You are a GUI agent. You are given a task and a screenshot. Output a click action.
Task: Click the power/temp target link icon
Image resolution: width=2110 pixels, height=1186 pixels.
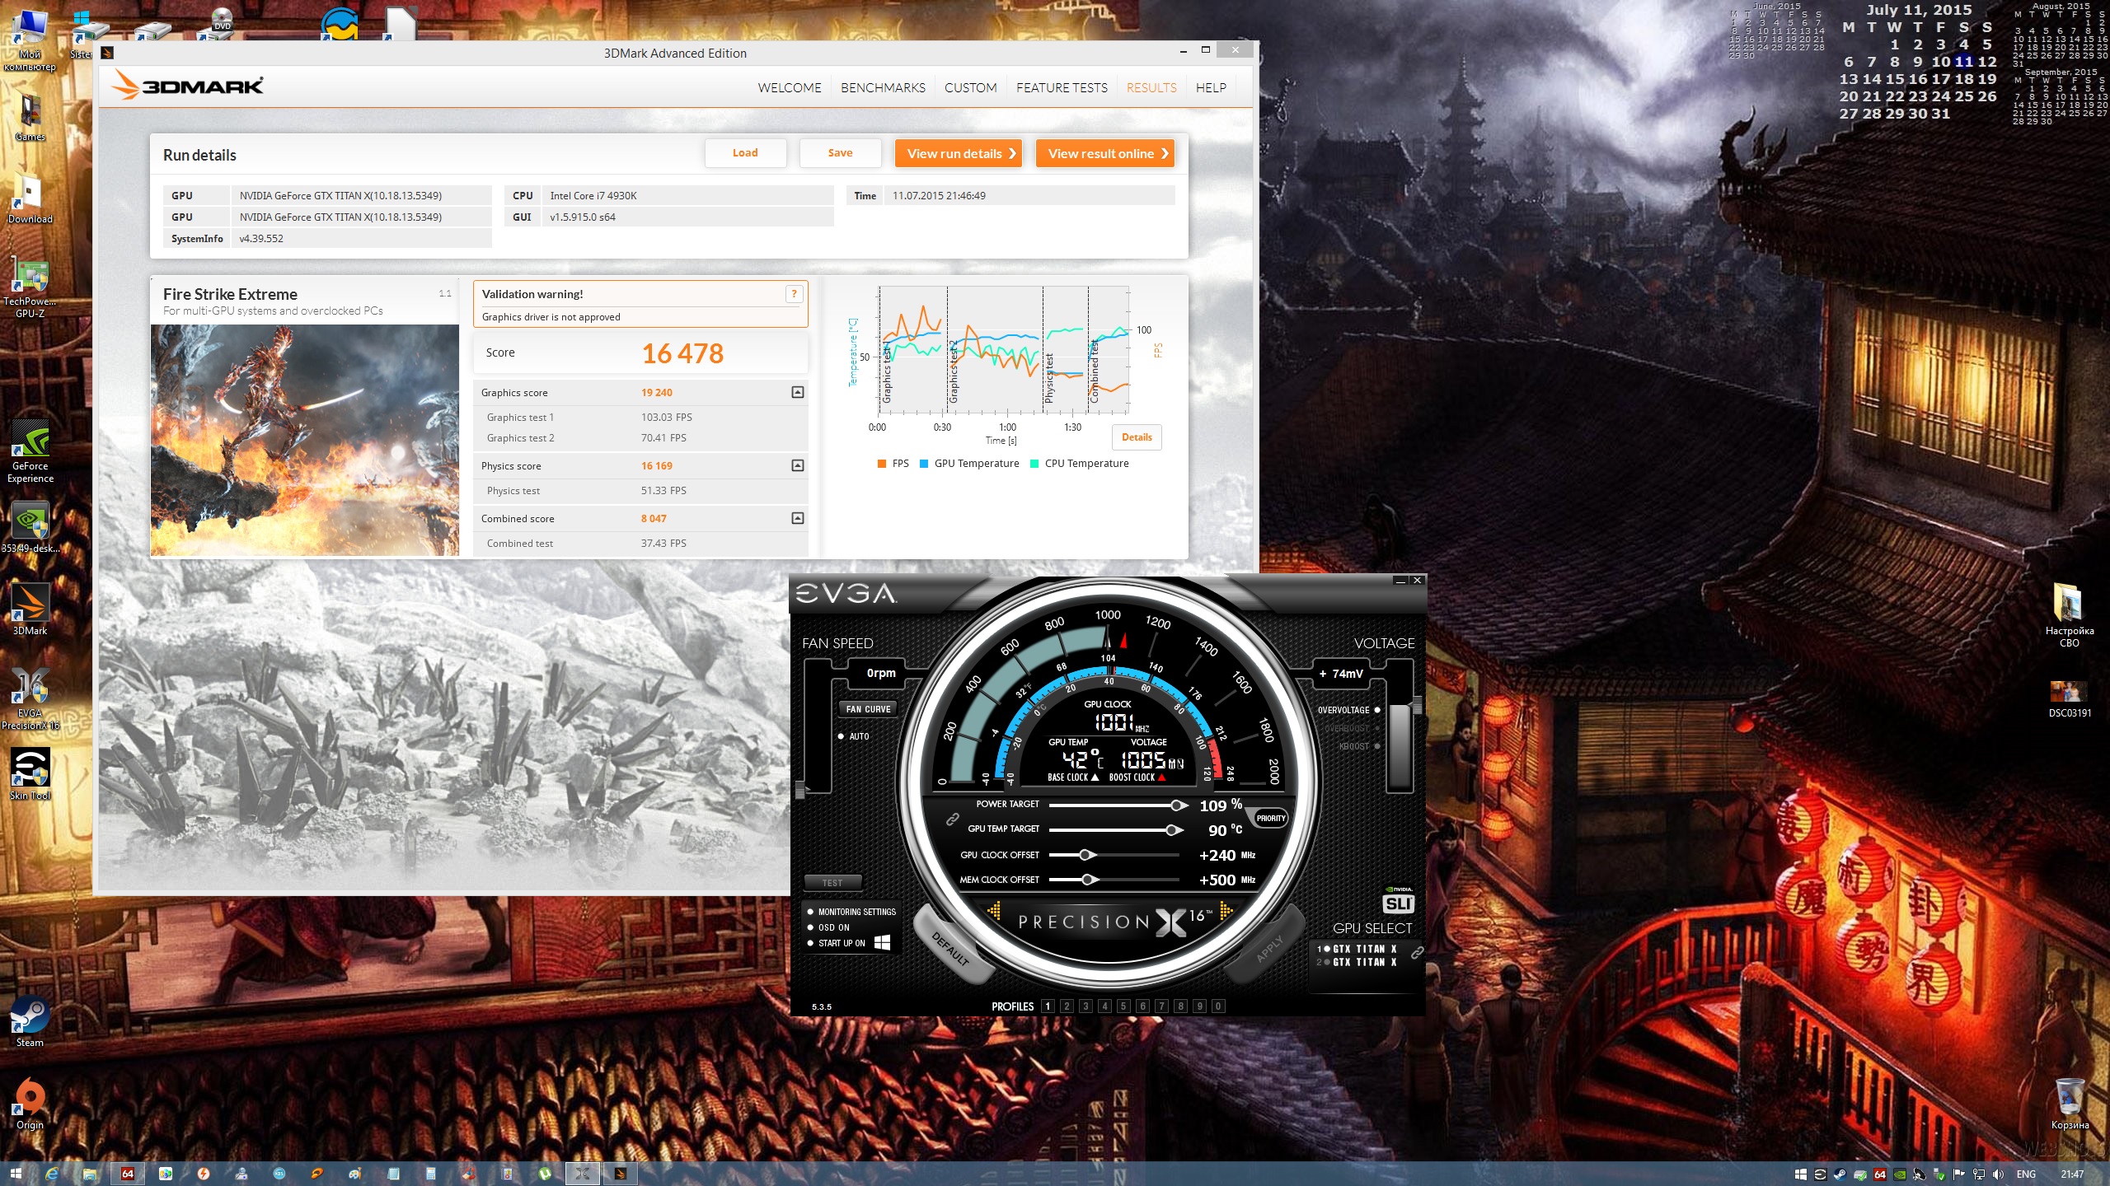[x=952, y=819]
